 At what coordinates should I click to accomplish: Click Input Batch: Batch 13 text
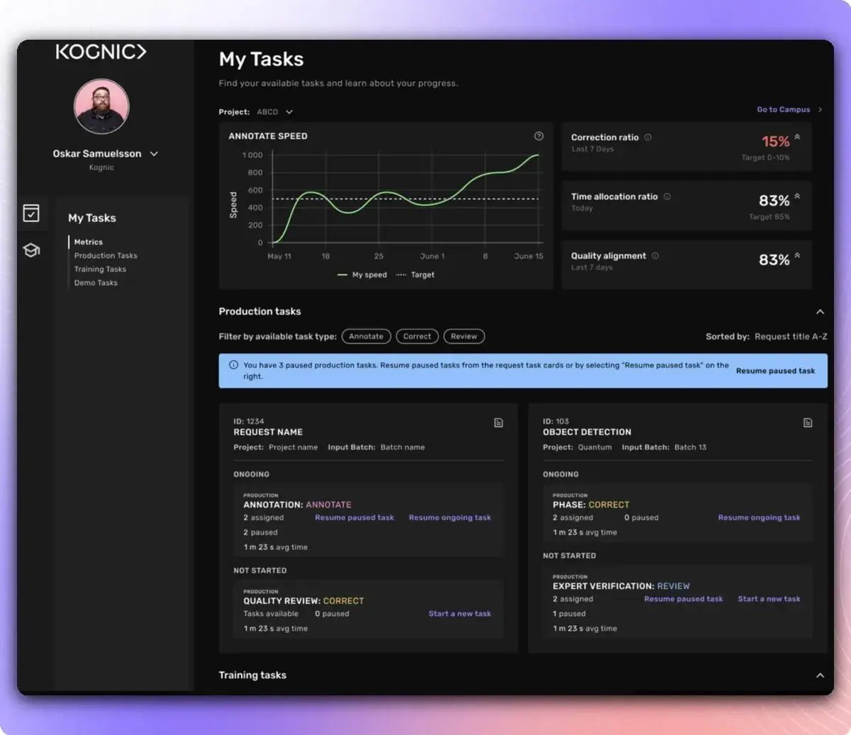click(664, 447)
